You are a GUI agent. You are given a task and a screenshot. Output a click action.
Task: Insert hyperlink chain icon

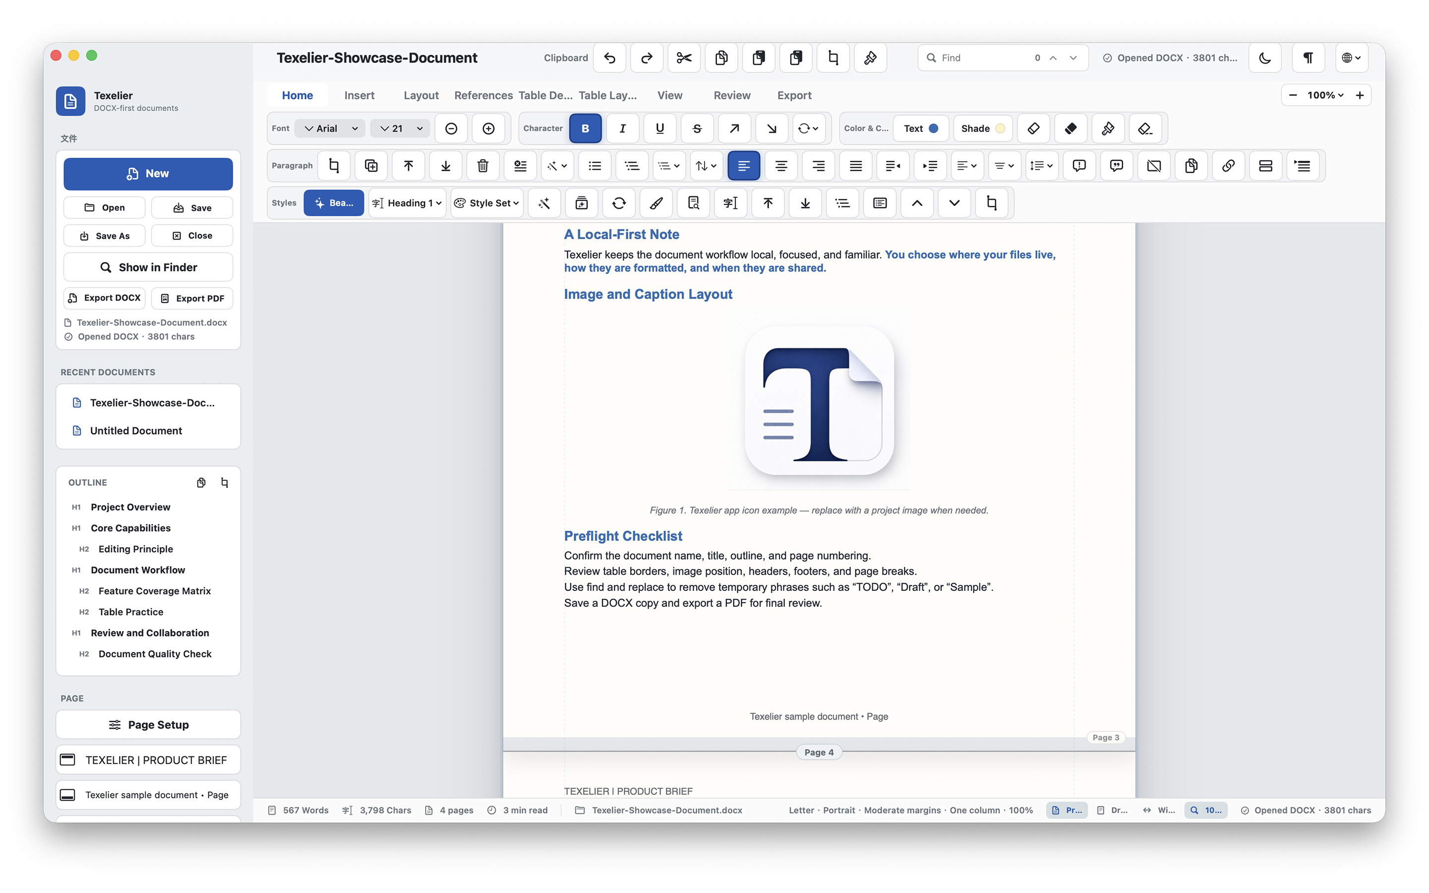[x=1228, y=166]
